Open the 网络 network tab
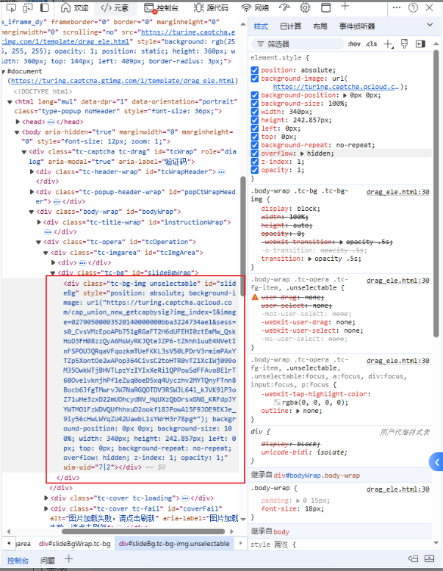Image resolution: width=443 pixels, height=571 pixels. click(x=255, y=7)
